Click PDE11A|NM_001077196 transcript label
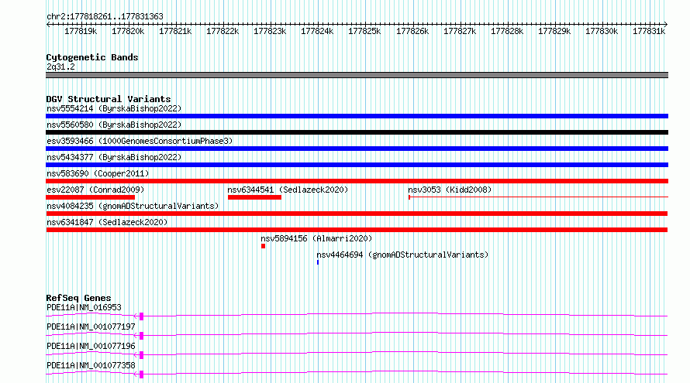Screen dimensions: 690x383 91,346
